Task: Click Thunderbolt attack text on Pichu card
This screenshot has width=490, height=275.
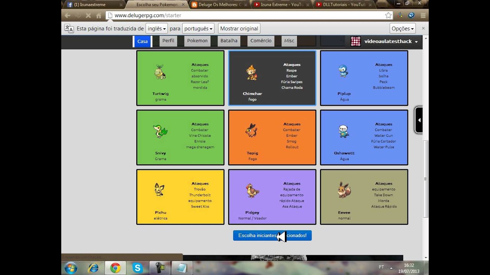Action: [200, 195]
